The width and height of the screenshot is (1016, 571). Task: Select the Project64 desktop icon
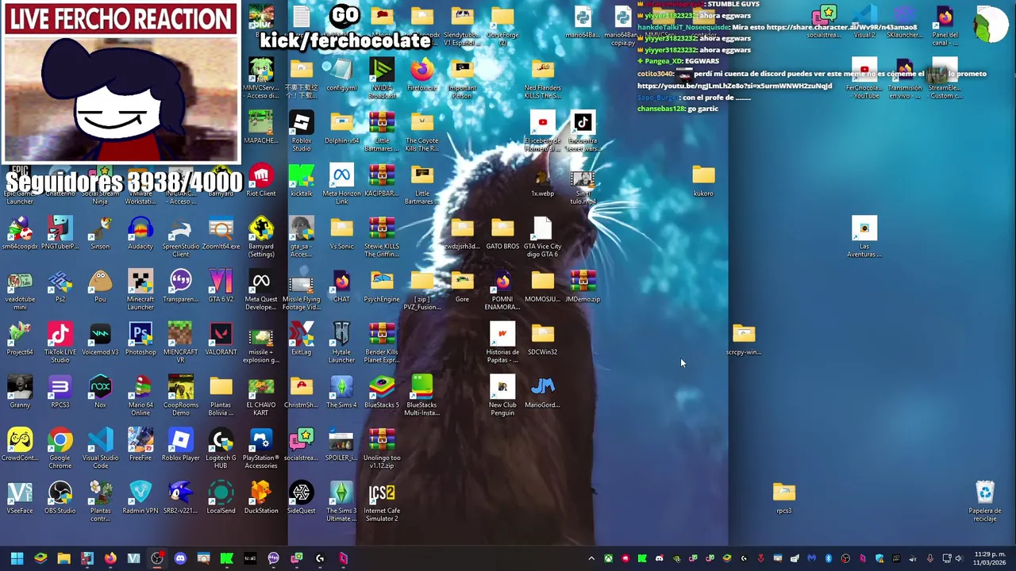[x=20, y=339]
